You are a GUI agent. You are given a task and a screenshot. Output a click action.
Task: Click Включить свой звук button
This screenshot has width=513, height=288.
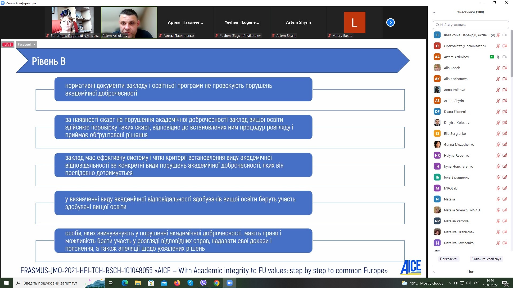(486, 259)
